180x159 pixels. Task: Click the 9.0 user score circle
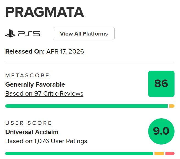pos(161,131)
